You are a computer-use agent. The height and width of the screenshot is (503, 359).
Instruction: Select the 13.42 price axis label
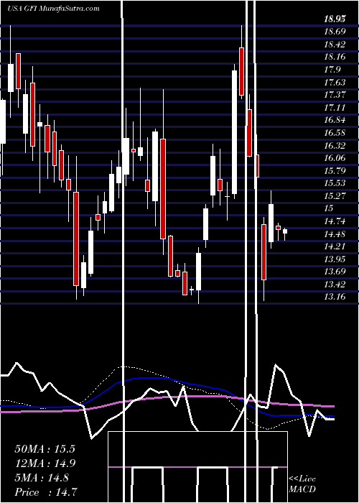pyautogui.click(x=335, y=285)
